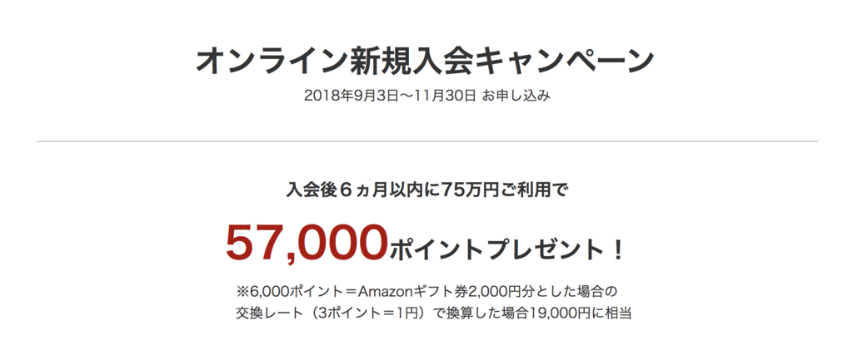Click 2,000円分 in the footnote
This screenshot has height=355, width=853.
click(497, 293)
